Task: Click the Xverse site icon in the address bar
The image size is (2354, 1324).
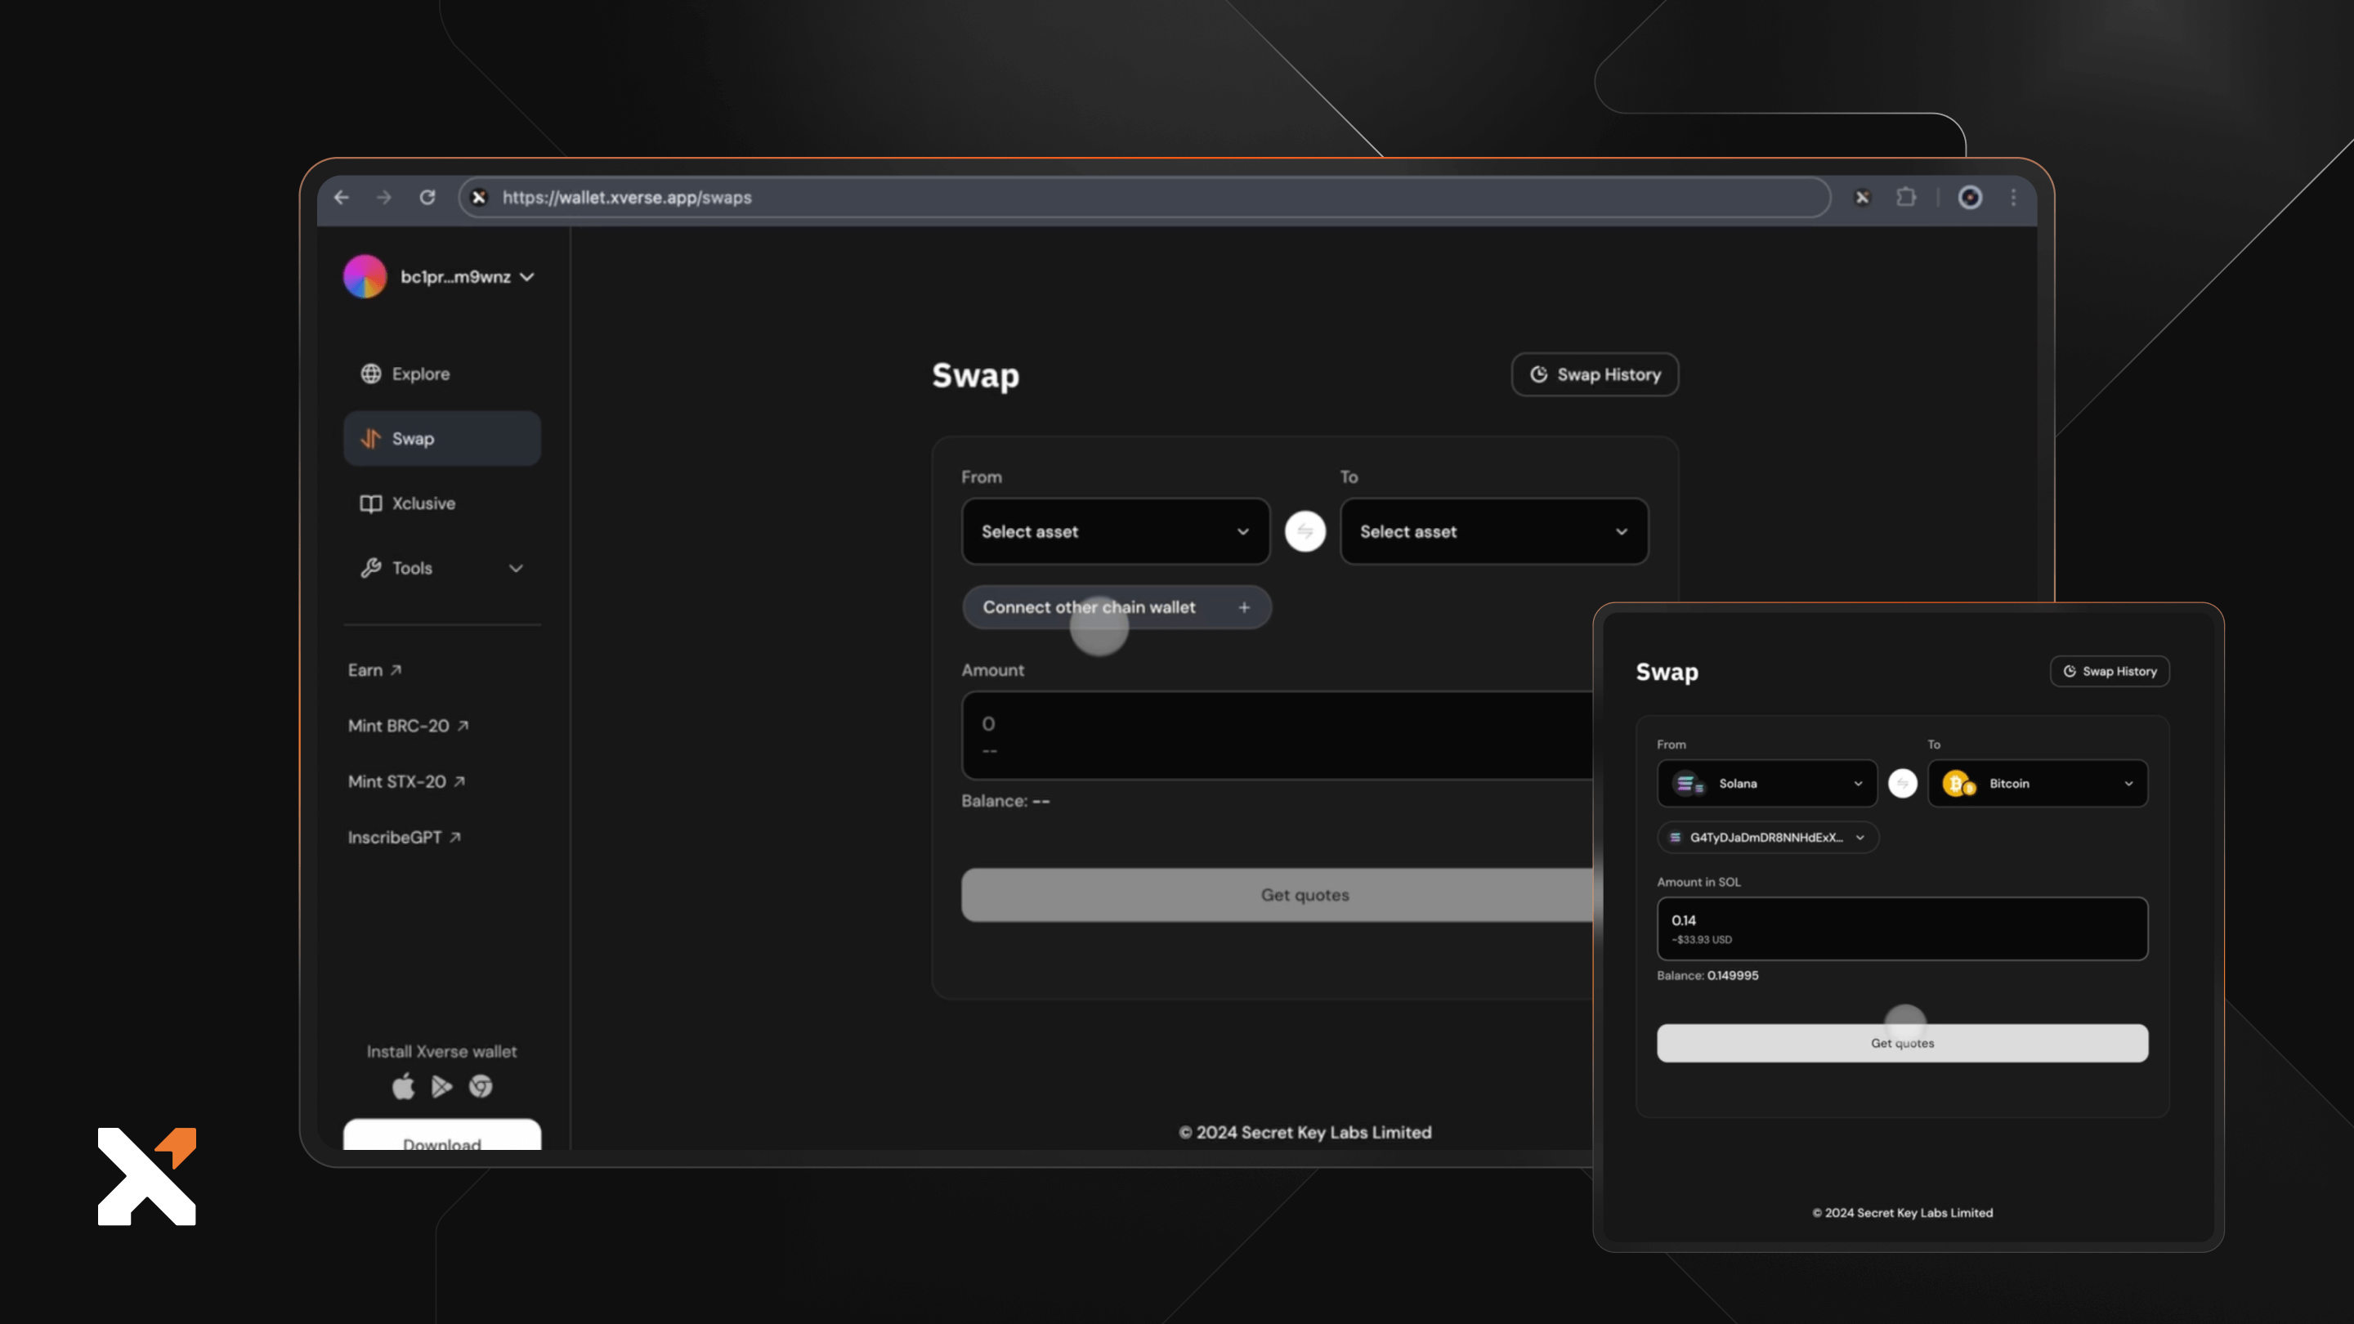Action: click(x=479, y=197)
